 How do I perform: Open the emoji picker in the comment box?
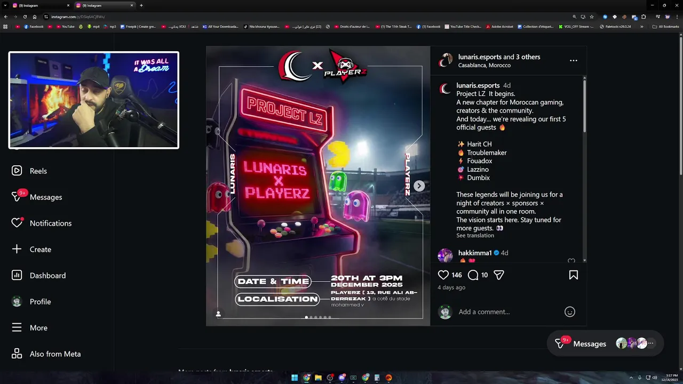point(570,312)
